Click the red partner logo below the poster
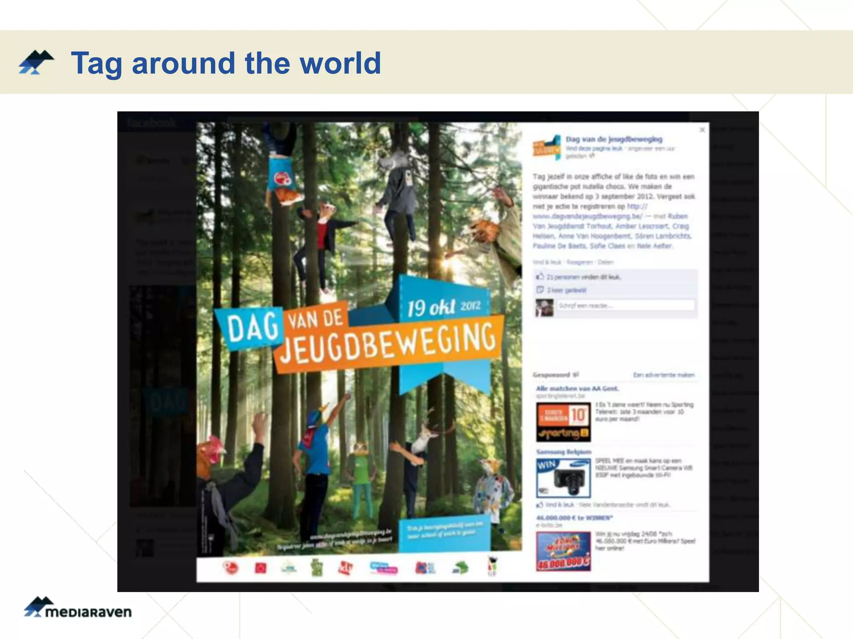Image resolution: width=853 pixels, height=639 pixels. [260, 568]
